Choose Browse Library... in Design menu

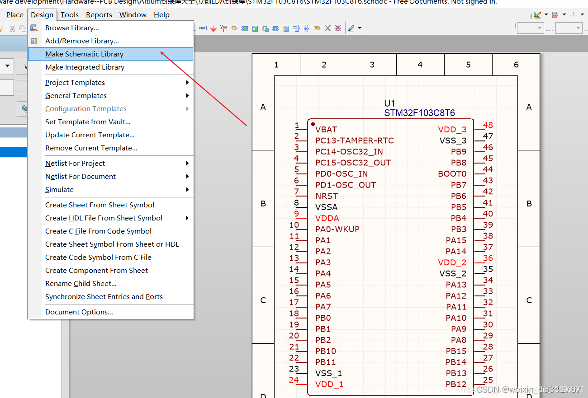click(x=111, y=28)
